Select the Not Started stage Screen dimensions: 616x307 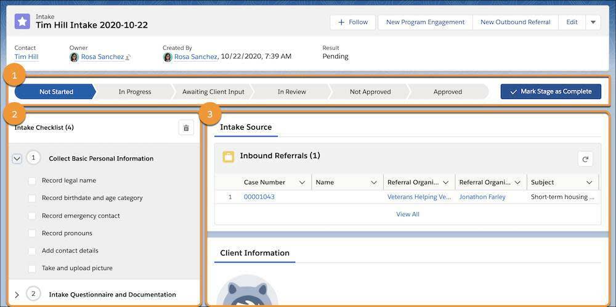(x=56, y=92)
